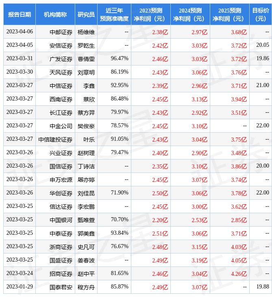Viewport: 272px width, 297px height.
Task: Select analyst name 杨维维
Action: click(x=86, y=32)
